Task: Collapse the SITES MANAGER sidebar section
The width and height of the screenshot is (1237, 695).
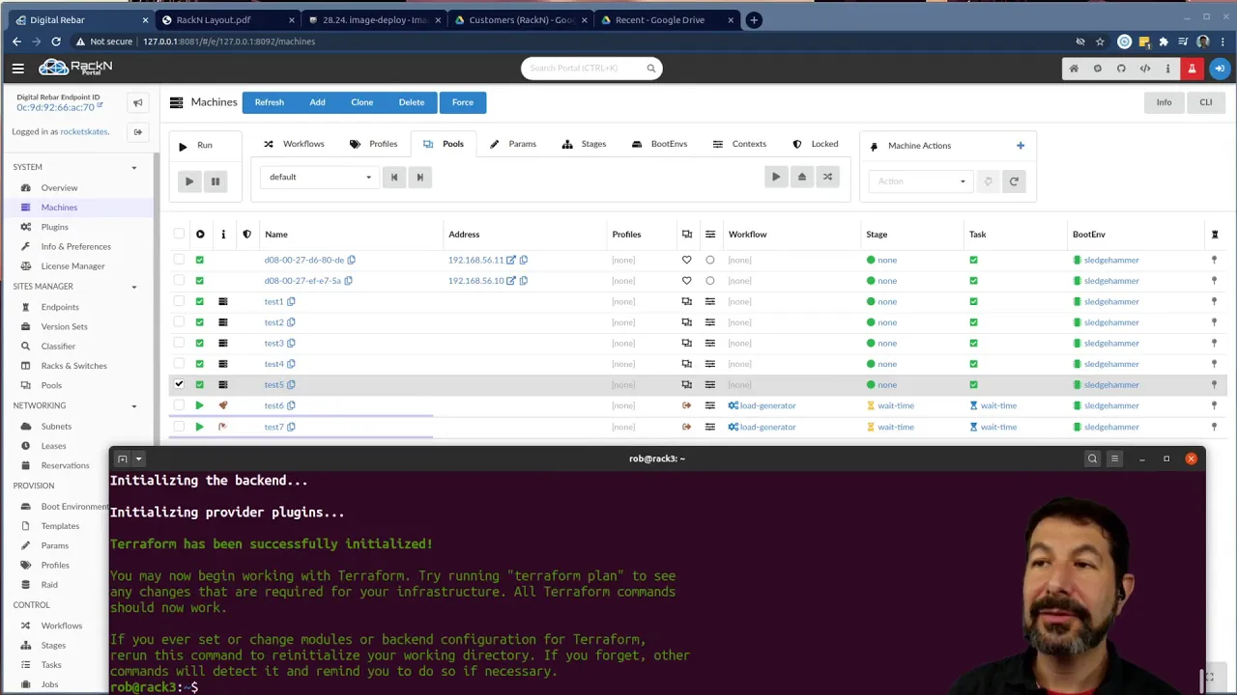Action: click(133, 287)
